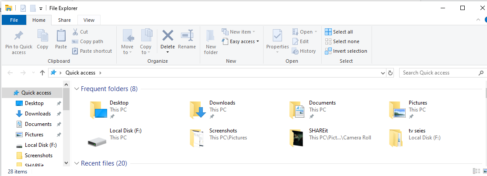Screen dimensions: 487x176
Task: Click the Paste clipboard icon
Action: click(x=61, y=35)
